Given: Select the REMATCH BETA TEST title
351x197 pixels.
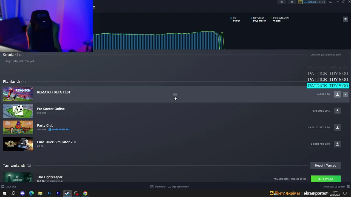Looking at the screenshot, I should [54, 92].
